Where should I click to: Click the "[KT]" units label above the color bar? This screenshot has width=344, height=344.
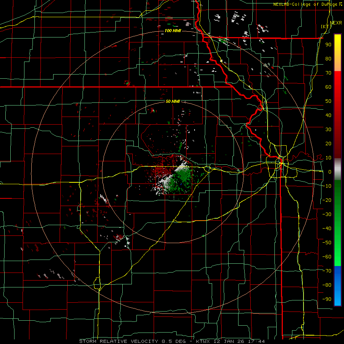click(x=326, y=26)
